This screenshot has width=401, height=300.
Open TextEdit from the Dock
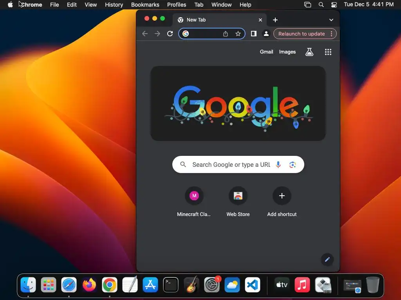click(130, 285)
